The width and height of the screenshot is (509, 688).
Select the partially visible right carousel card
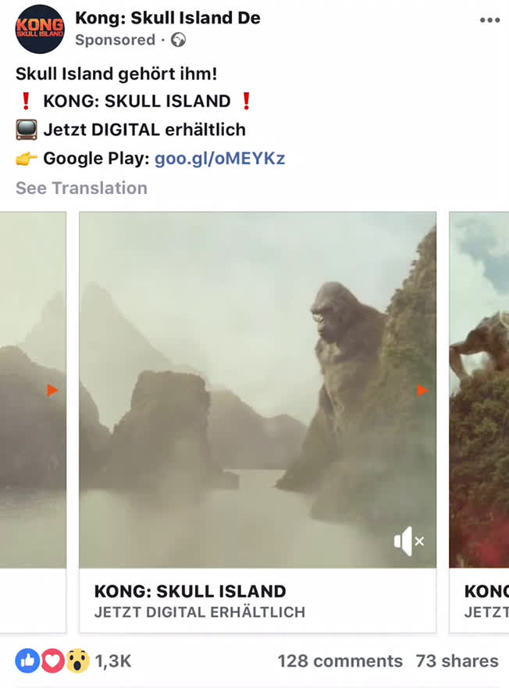(479, 422)
